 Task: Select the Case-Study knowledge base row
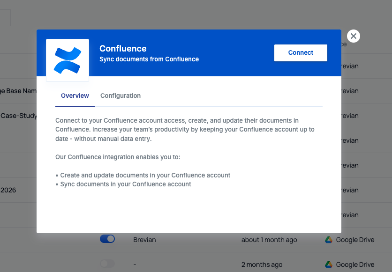(x=16, y=116)
